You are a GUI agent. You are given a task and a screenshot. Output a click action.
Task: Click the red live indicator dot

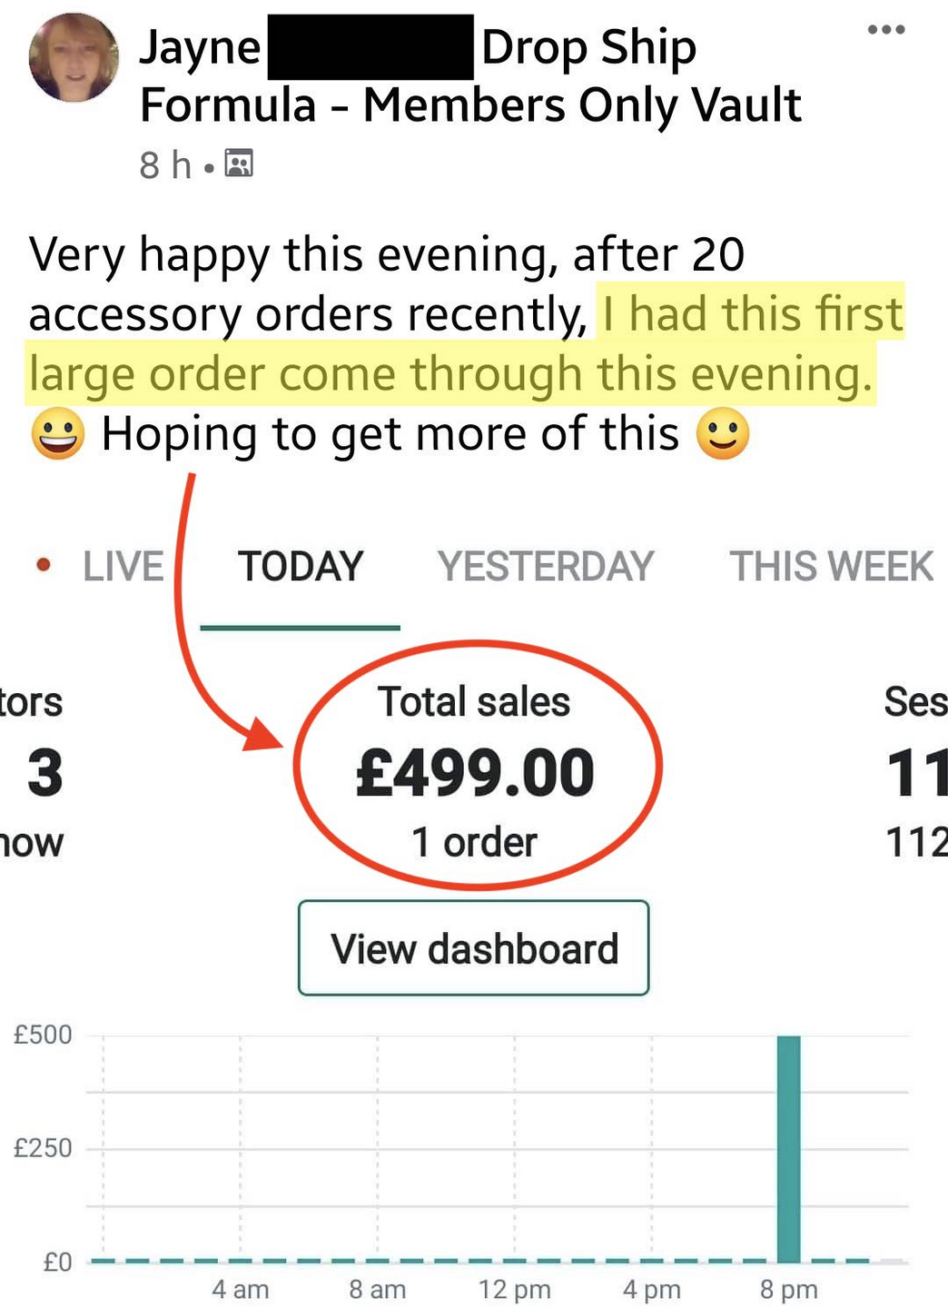(43, 565)
